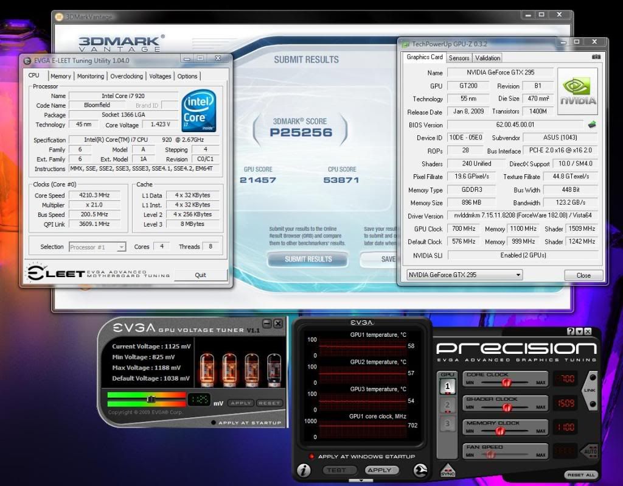
Task: Open the Processor #1 selection dropdown
Action: click(x=98, y=247)
